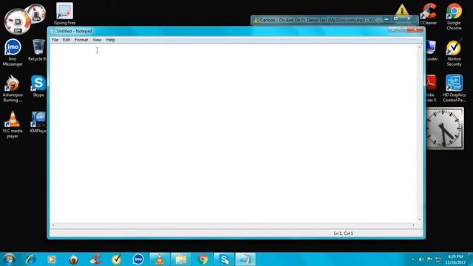
Task: Select the Google Chrome desktop icon
Action: click(x=454, y=16)
